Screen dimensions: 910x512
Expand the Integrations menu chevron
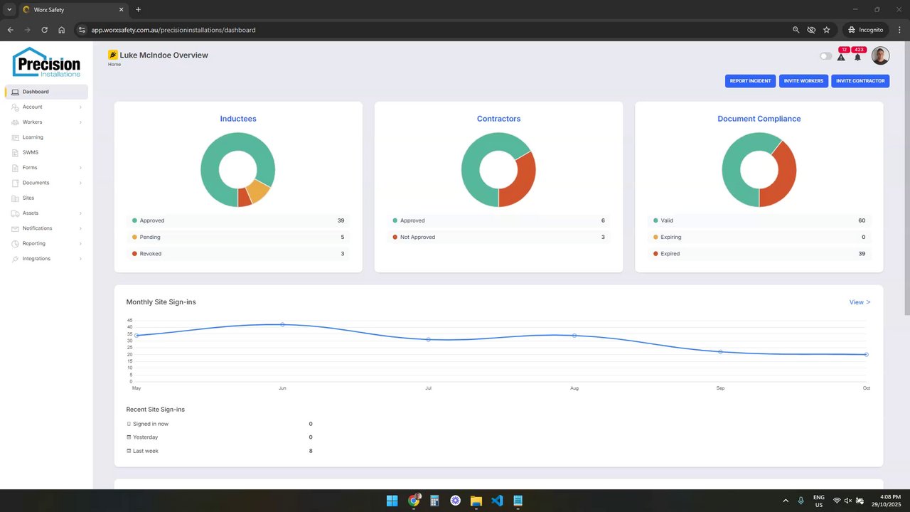tap(80, 259)
